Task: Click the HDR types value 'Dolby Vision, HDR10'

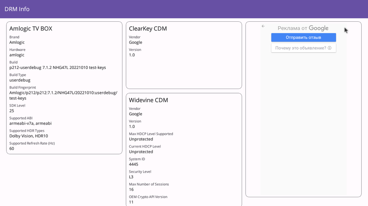Action: (29, 136)
